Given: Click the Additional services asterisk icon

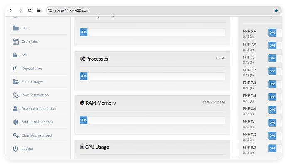Looking at the screenshot, I should (16, 122).
